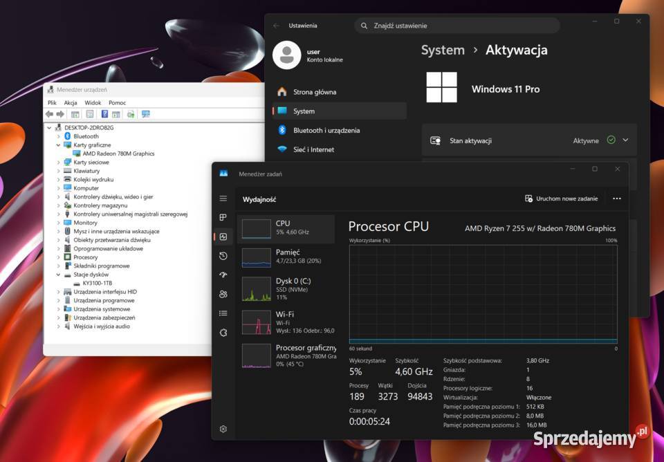Expand Urządzenia systemowe node arrow
This screenshot has height=462, width=664.
pyautogui.click(x=58, y=309)
